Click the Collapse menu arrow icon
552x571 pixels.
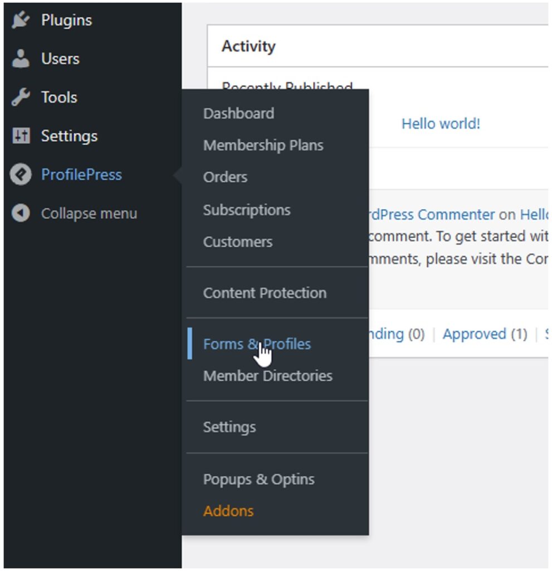21,213
